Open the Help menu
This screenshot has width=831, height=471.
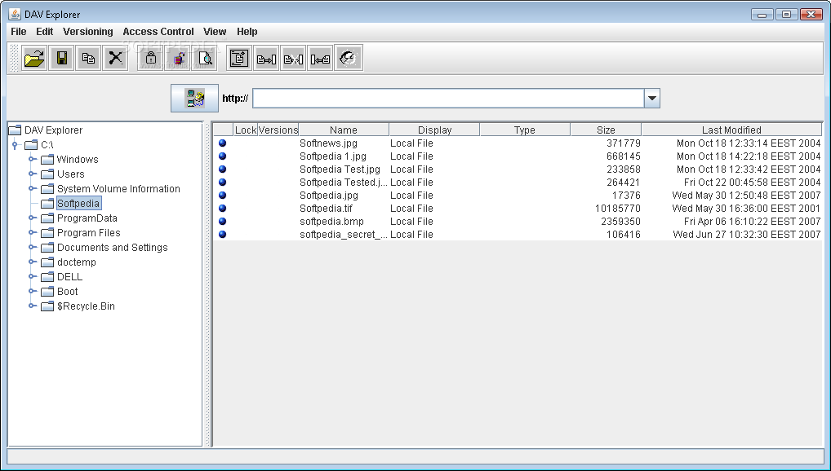tap(247, 32)
